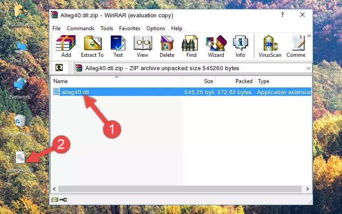The width and height of the screenshot is (342, 214).
Task: Open the Help menu
Action: [177, 28]
